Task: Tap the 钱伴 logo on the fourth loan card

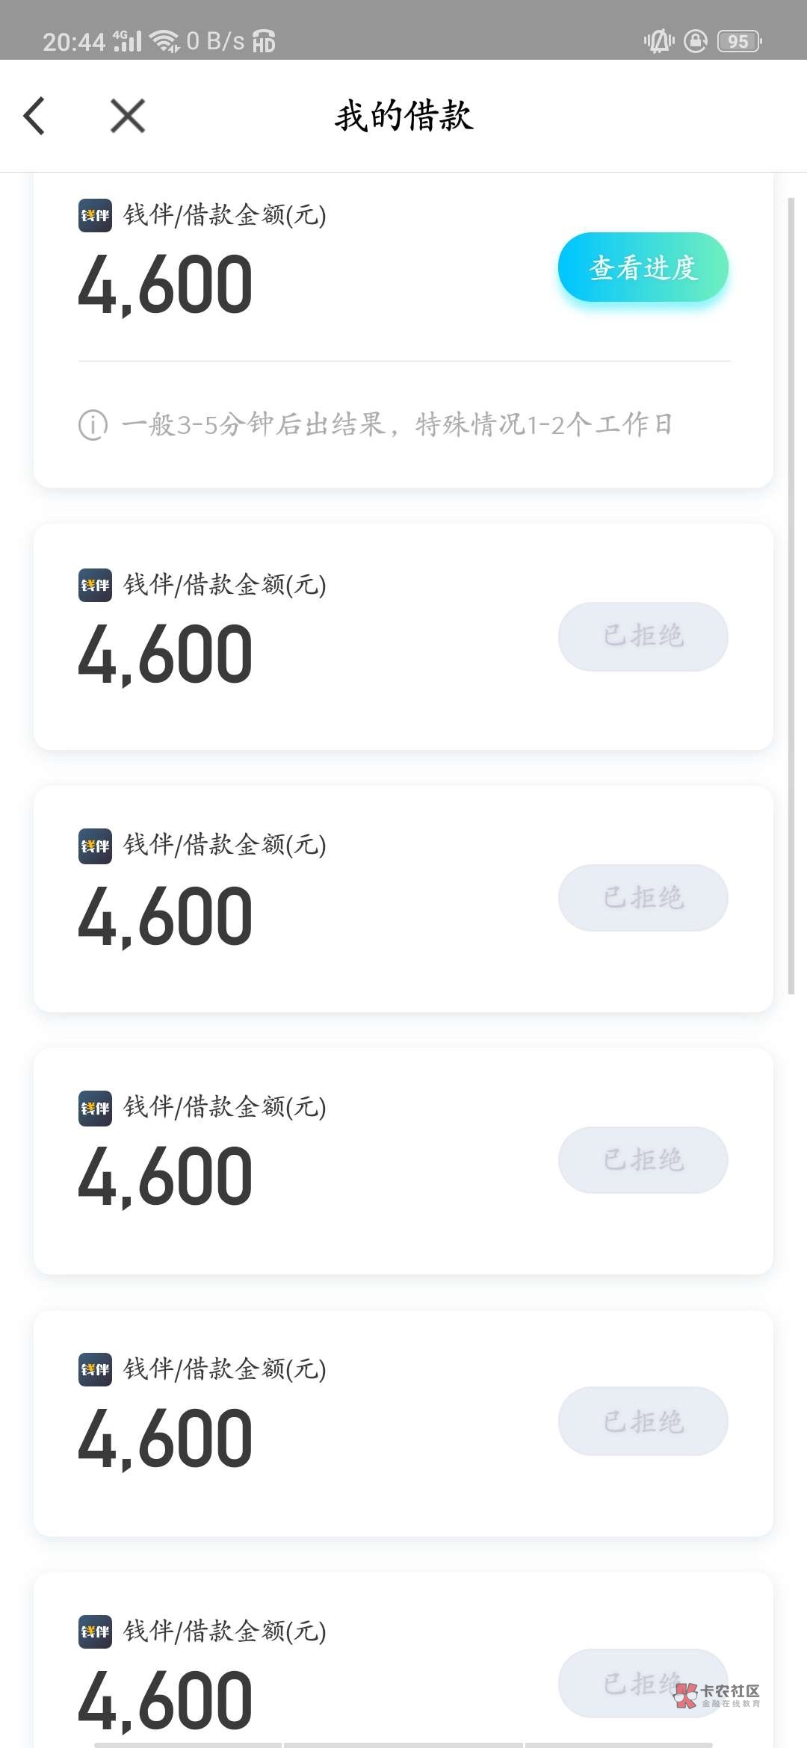Action: 96,1108
